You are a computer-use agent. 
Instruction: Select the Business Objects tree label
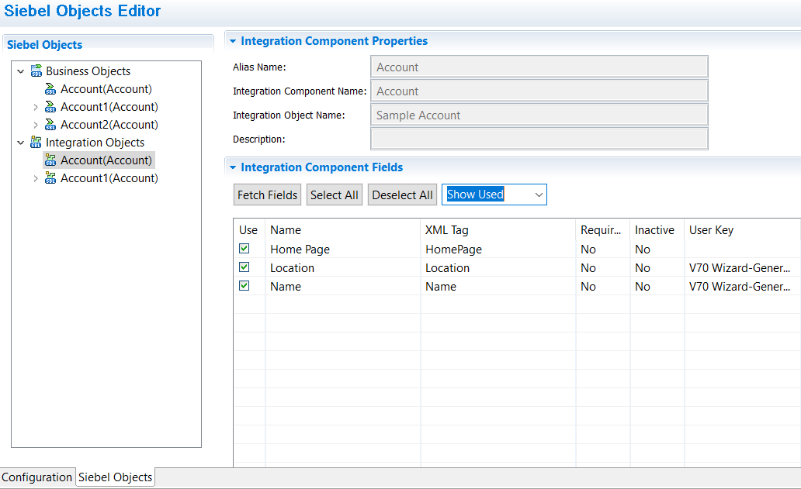pyautogui.click(x=88, y=71)
